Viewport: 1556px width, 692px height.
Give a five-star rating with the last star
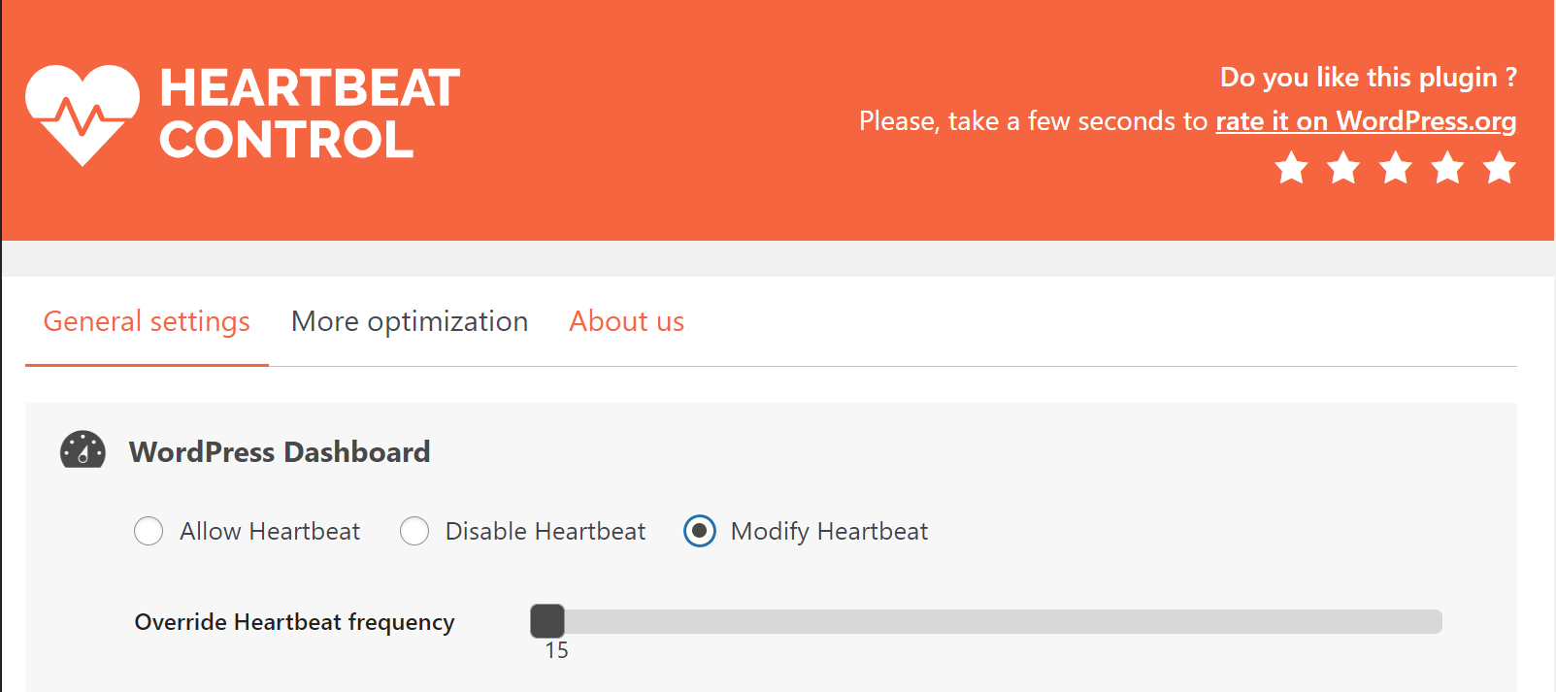click(x=1498, y=168)
